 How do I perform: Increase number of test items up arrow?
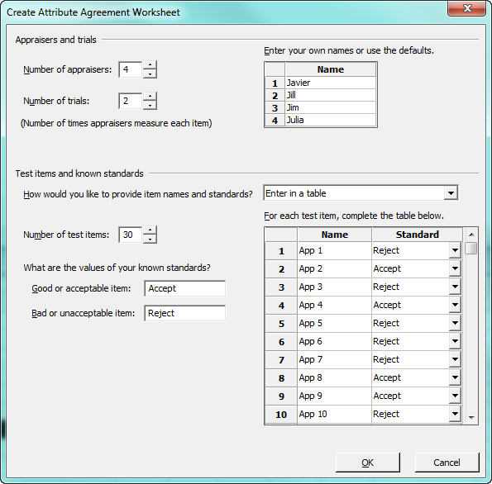point(150,230)
